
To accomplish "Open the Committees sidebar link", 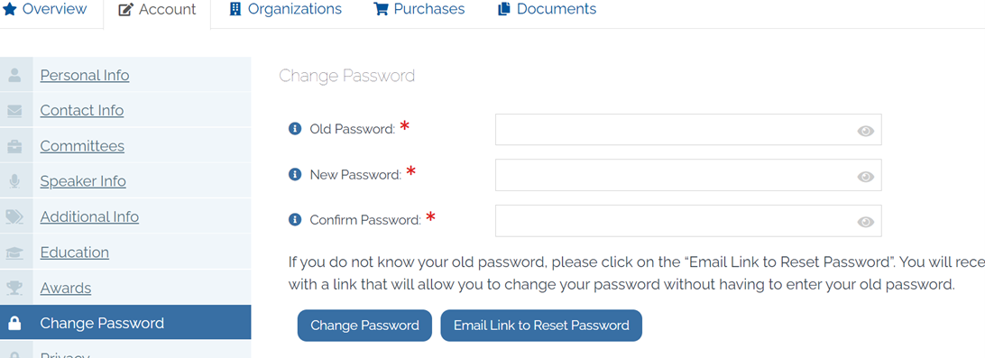I will pos(82,146).
